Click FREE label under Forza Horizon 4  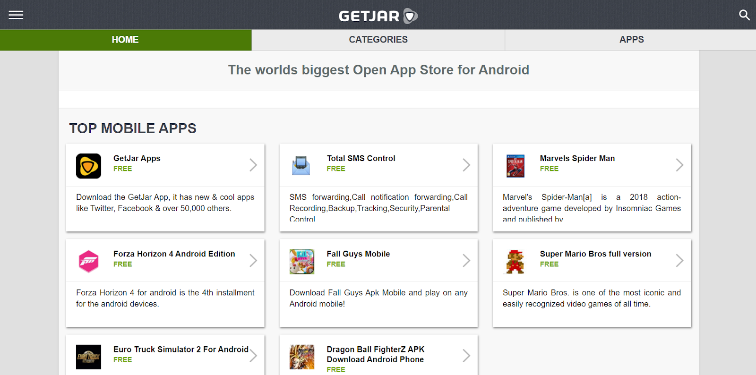click(x=123, y=264)
